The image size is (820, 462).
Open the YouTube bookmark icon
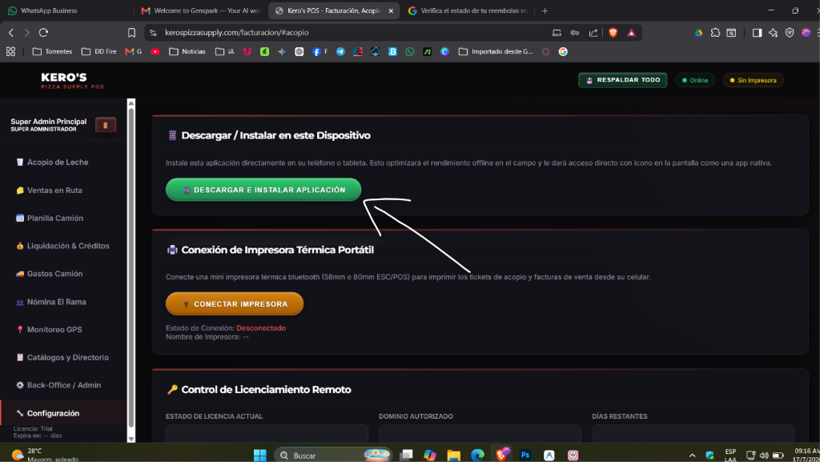155,51
